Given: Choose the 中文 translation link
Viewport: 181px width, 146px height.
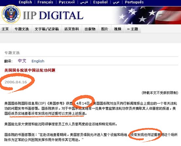Looking at the screenshot, I should coord(22,61).
